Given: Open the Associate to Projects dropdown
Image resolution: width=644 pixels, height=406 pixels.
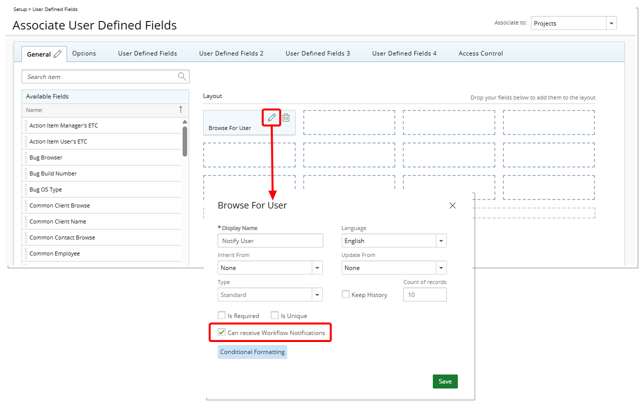Looking at the screenshot, I should [x=611, y=23].
